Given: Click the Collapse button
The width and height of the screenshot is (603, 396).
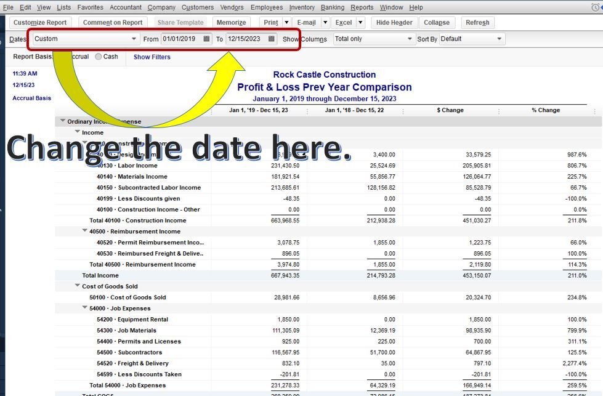Looking at the screenshot, I should tap(437, 23).
